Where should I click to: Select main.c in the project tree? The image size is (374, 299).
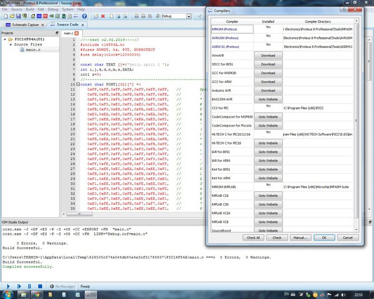(x=33, y=50)
